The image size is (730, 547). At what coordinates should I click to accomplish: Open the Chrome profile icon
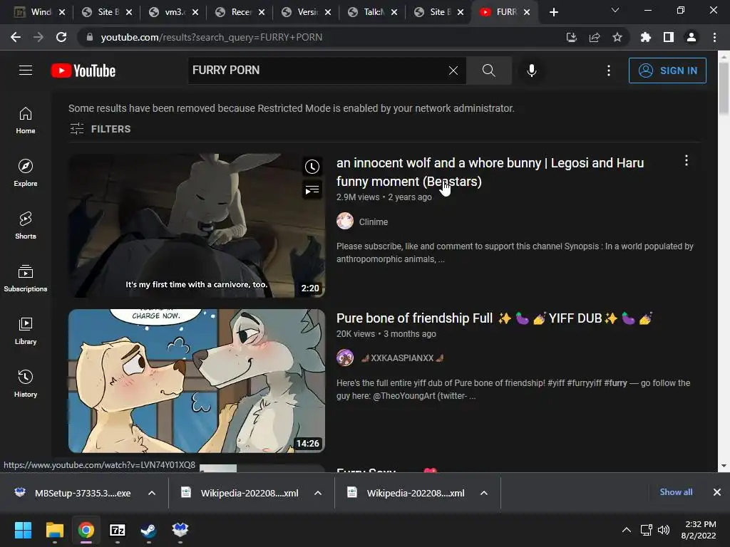(692, 37)
